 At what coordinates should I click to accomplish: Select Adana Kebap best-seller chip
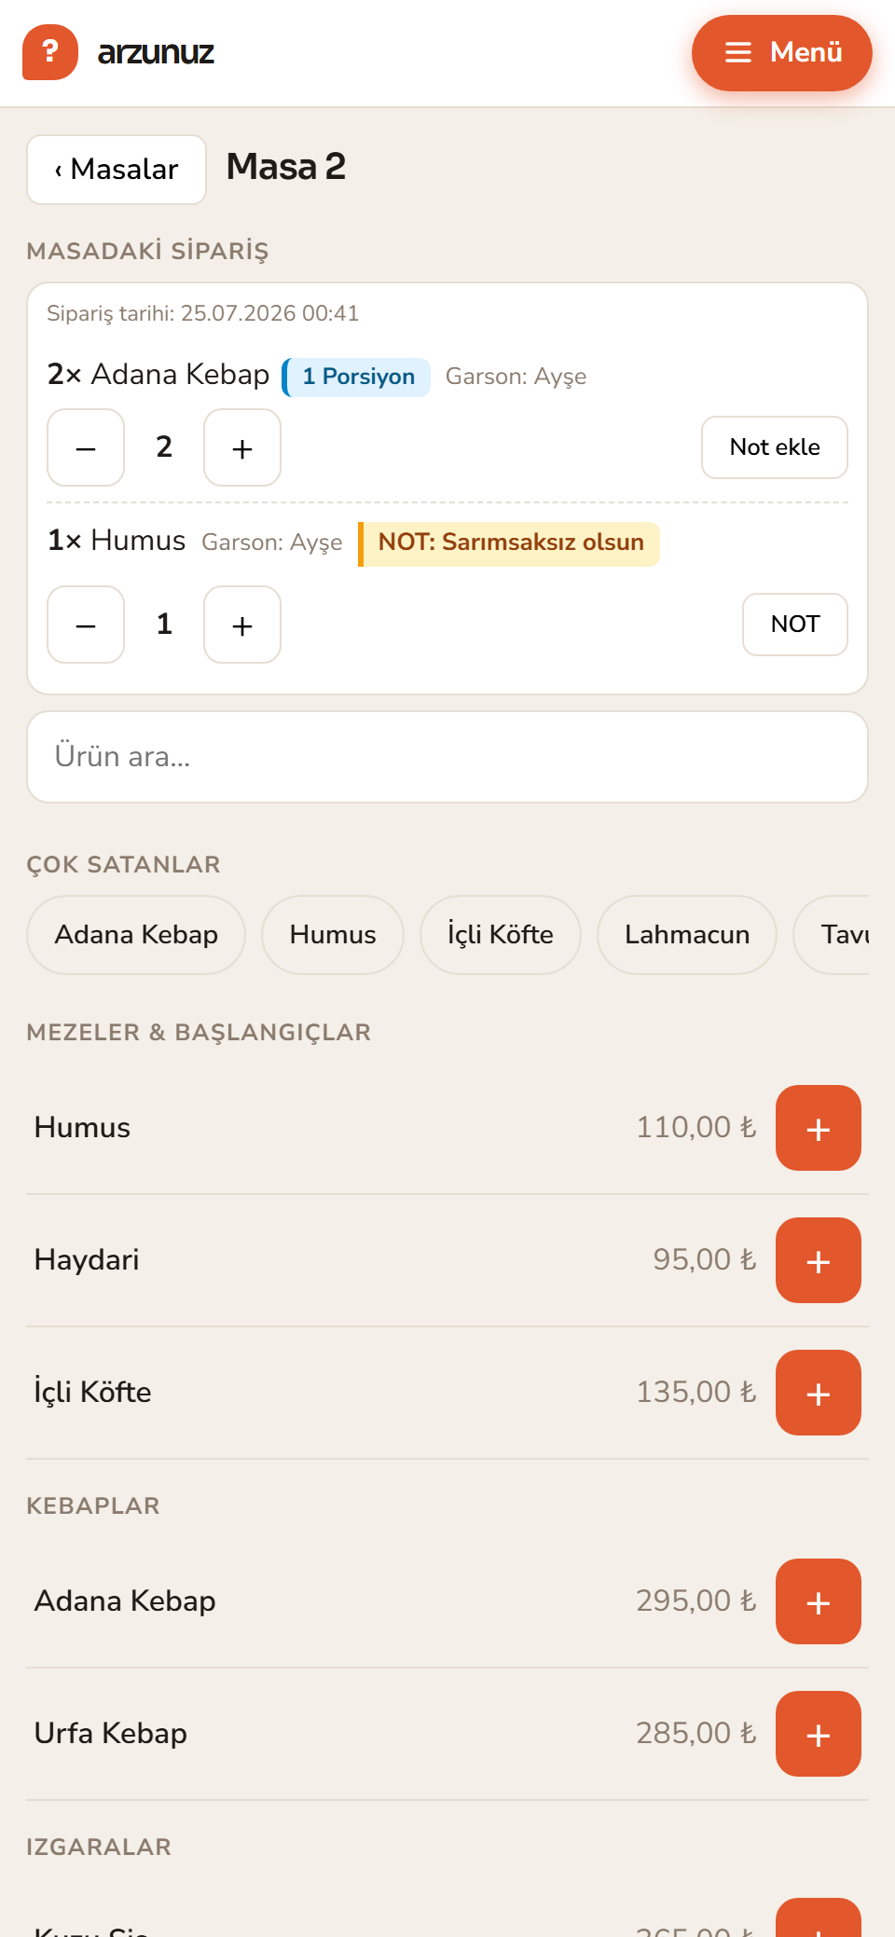[x=136, y=935]
